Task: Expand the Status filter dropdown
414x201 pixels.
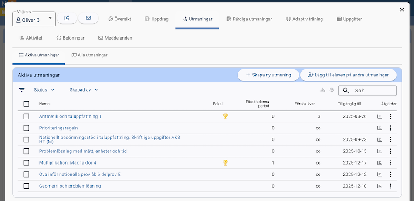Action: click(x=44, y=90)
